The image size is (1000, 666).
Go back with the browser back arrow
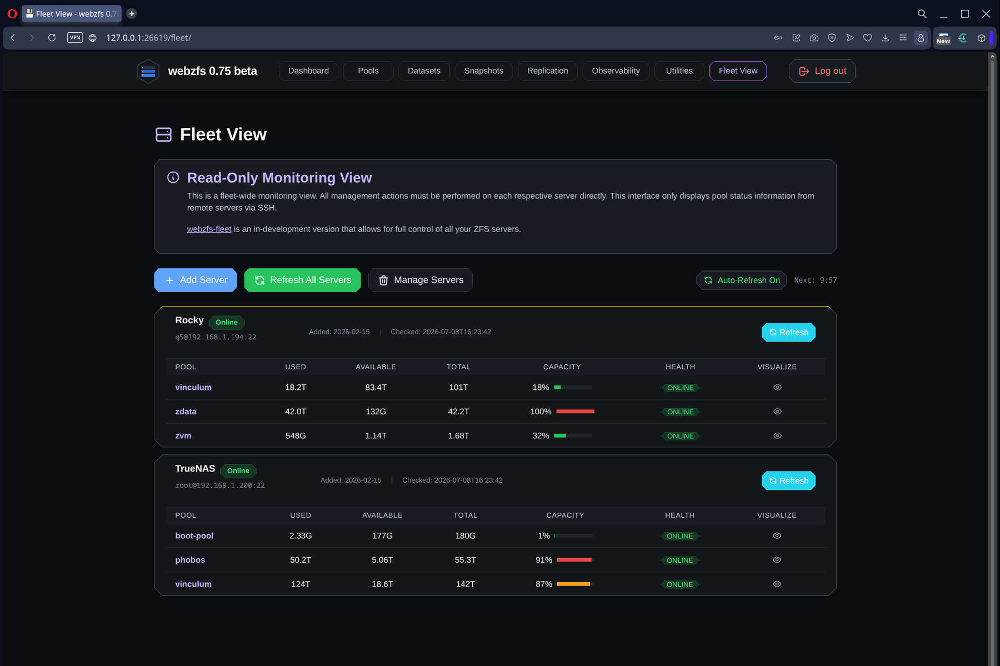(x=13, y=38)
